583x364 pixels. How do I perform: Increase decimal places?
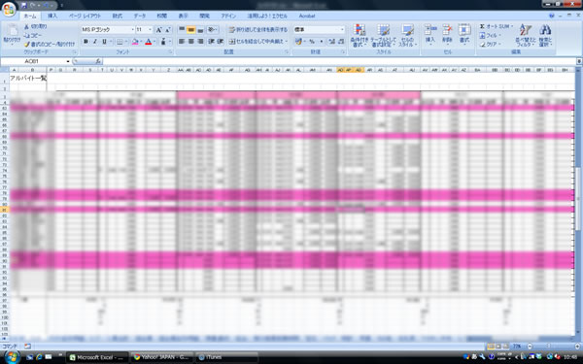(x=332, y=42)
